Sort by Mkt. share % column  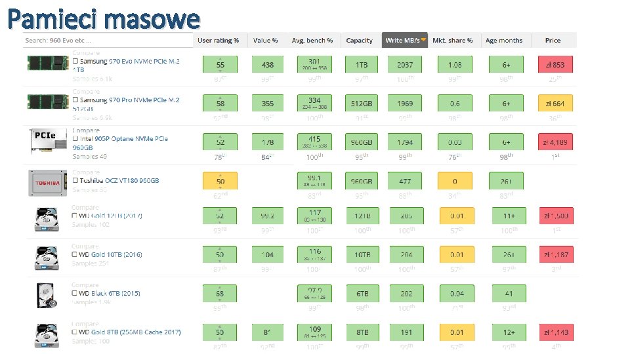click(x=452, y=40)
